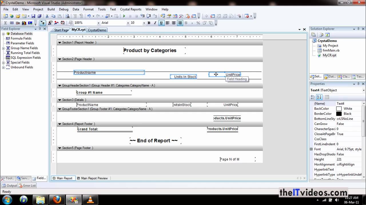
Task: Click the Select Expert icon
Action: tap(50, 23)
